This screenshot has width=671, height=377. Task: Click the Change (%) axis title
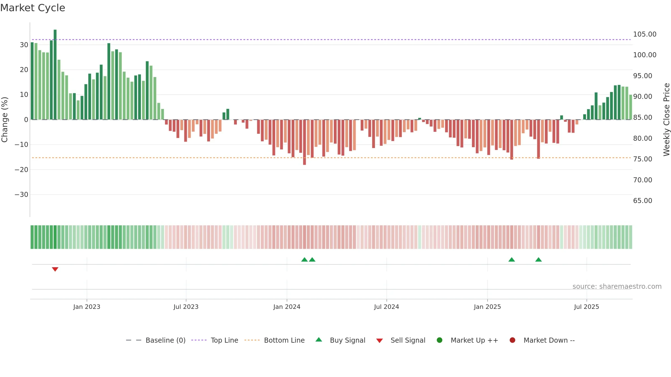(4, 120)
